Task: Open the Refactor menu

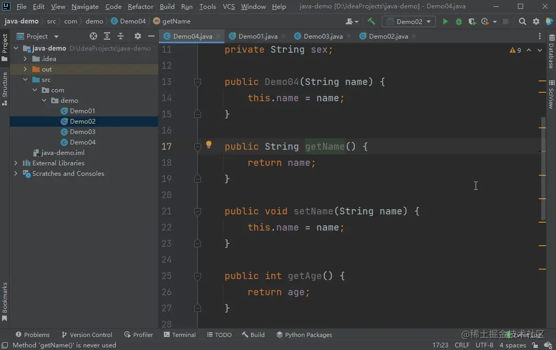Action: 140,7
